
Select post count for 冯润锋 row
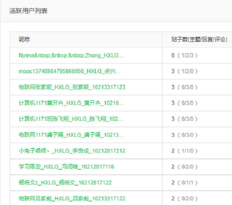click(x=184, y=167)
